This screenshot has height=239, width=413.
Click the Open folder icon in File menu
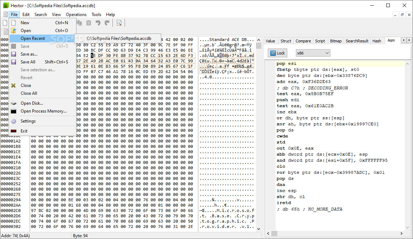14,31
